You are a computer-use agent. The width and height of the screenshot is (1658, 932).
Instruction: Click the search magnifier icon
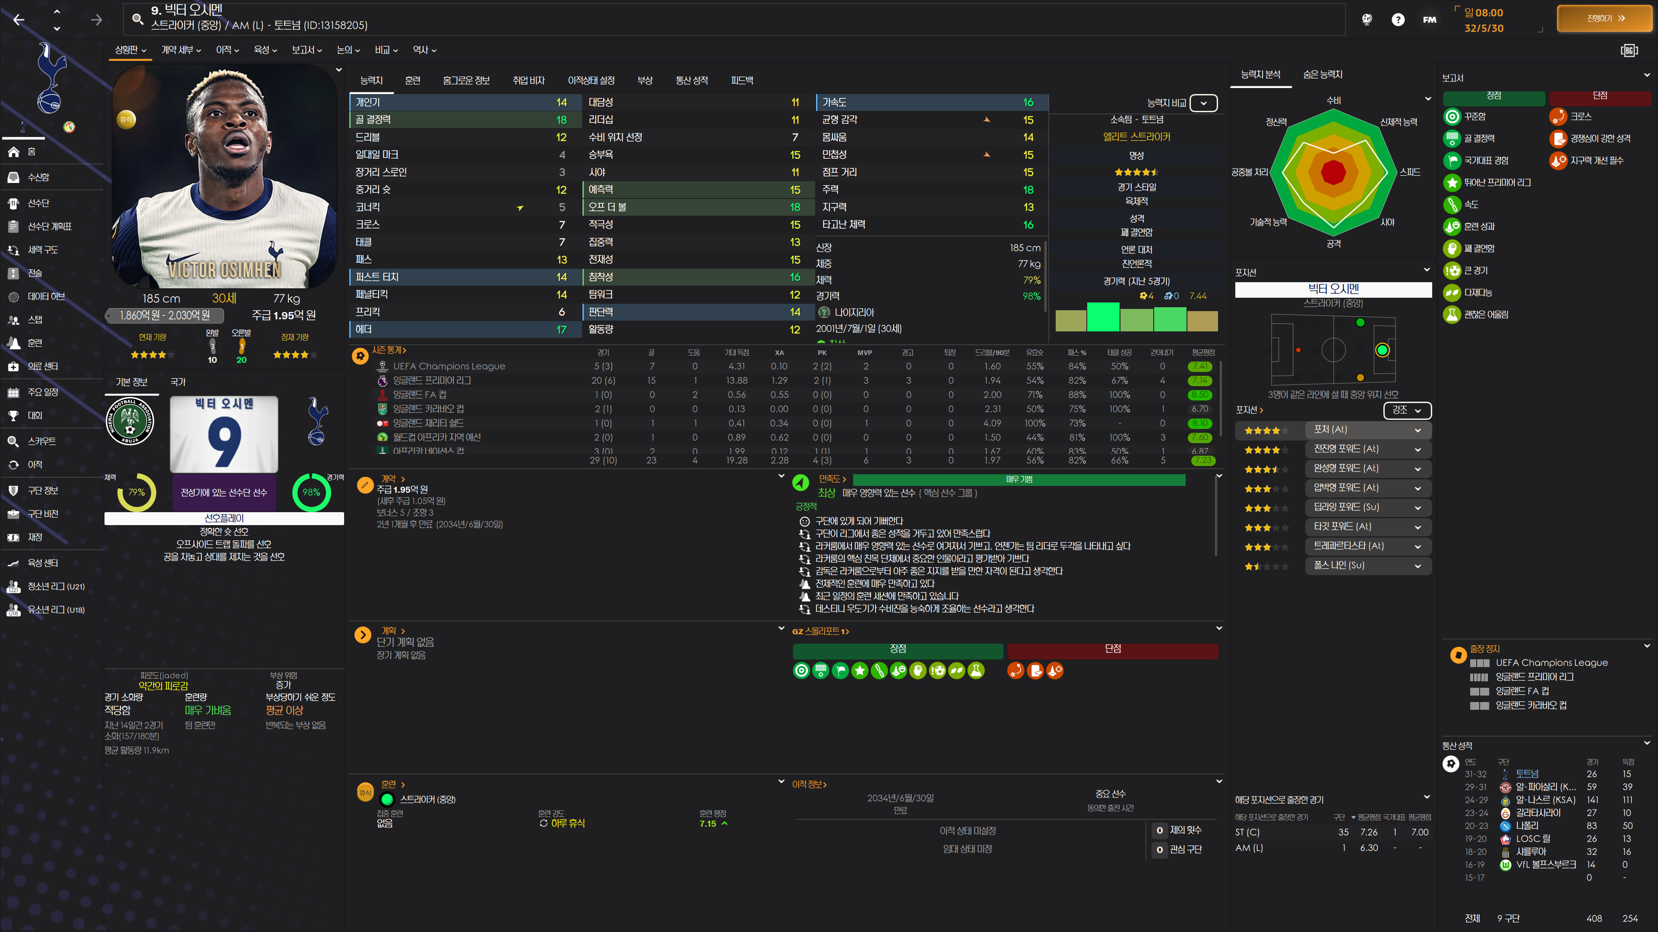click(137, 19)
